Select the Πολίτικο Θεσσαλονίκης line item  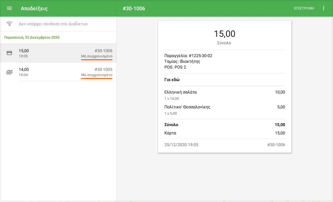pos(187,107)
